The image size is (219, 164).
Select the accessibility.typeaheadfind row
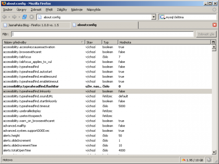tap(107, 67)
